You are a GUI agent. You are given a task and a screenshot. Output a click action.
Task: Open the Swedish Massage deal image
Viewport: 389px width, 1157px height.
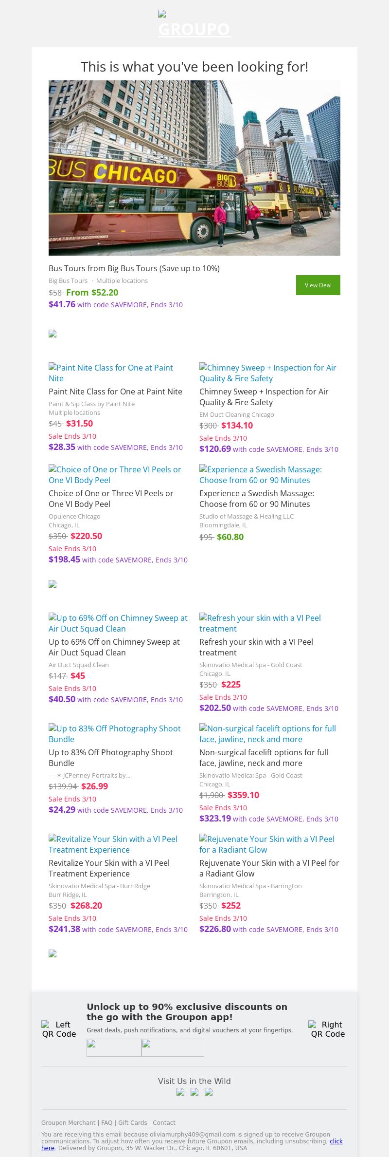(x=261, y=475)
